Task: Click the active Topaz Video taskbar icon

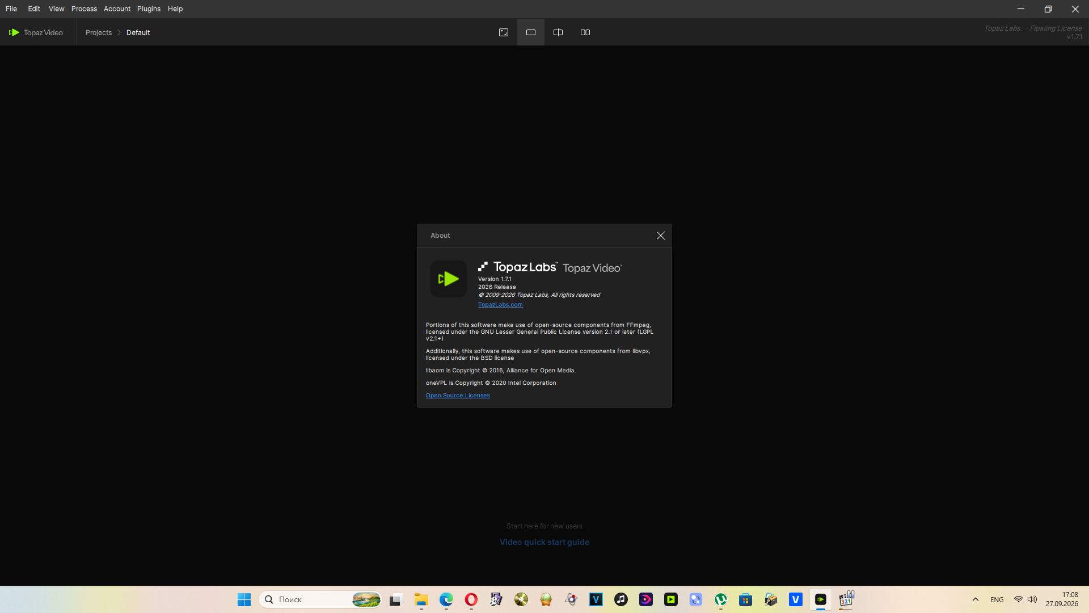Action: point(820,599)
